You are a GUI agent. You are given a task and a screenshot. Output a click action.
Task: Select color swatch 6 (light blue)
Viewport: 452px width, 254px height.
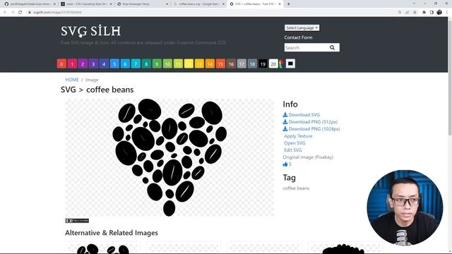click(x=125, y=64)
